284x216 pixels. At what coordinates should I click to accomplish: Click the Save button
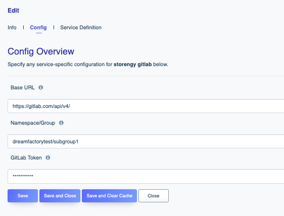pos(23,196)
